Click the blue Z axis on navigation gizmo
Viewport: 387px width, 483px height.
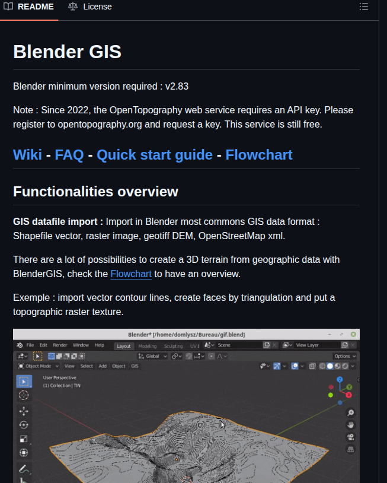tap(340, 380)
